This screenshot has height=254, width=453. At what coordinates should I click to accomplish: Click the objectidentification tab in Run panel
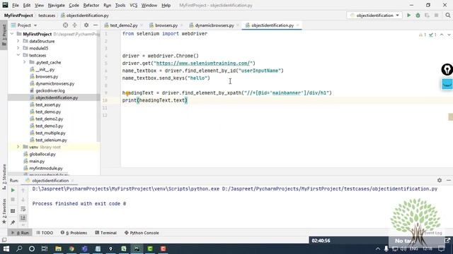coord(50,181)
